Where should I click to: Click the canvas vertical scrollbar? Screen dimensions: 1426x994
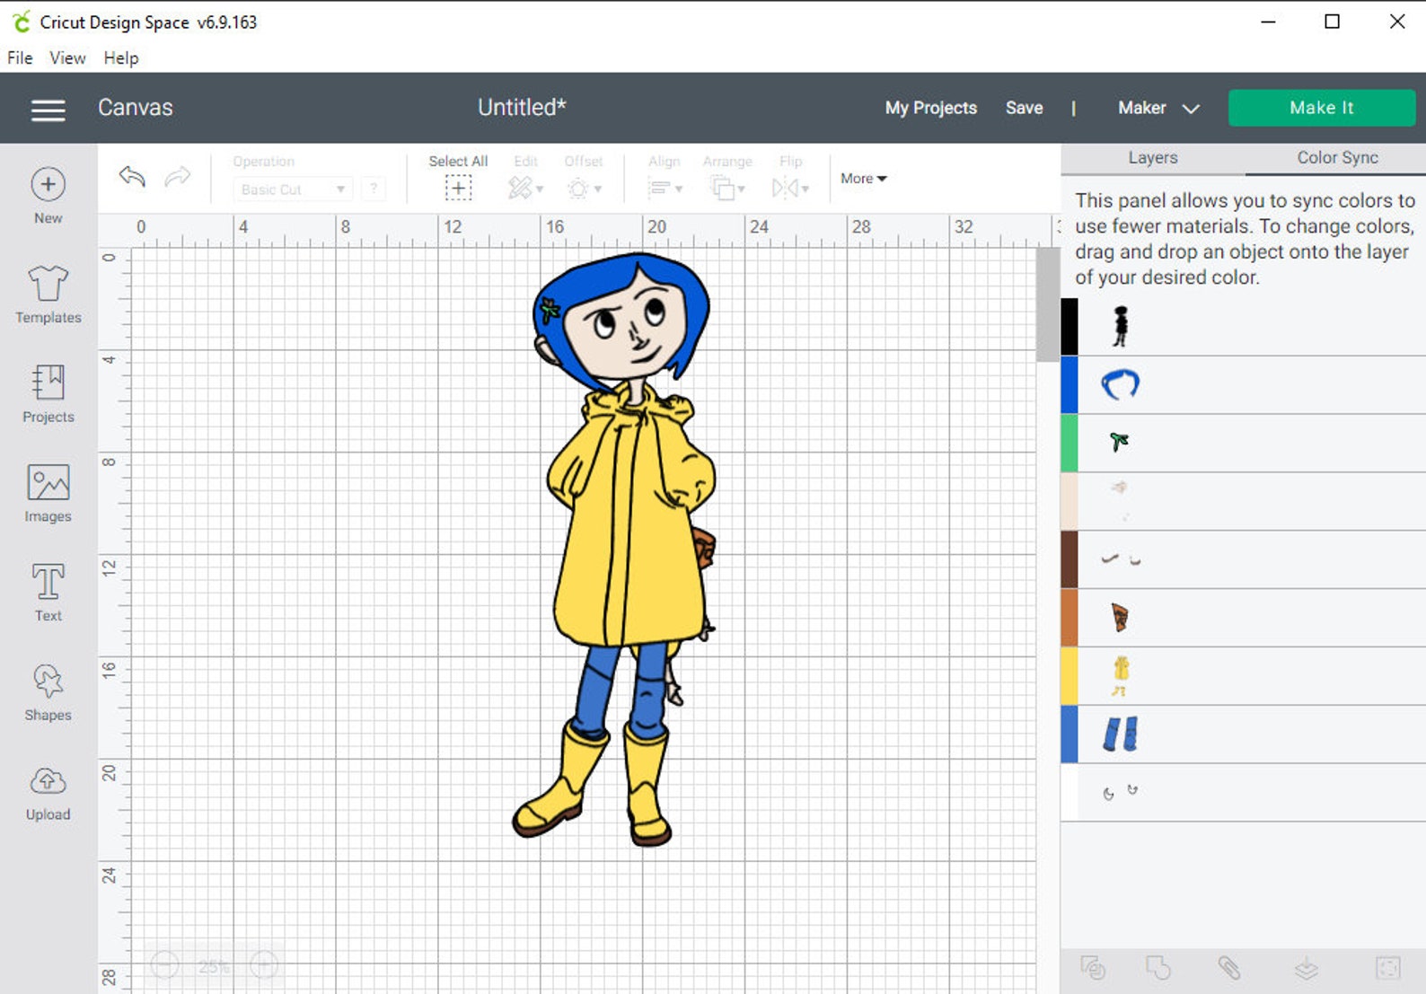point(1047,305)
